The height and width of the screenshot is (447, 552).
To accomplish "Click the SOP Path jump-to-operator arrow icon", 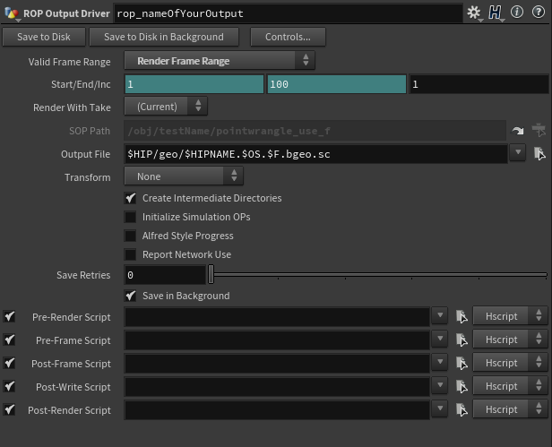I will tap(518, 131).
